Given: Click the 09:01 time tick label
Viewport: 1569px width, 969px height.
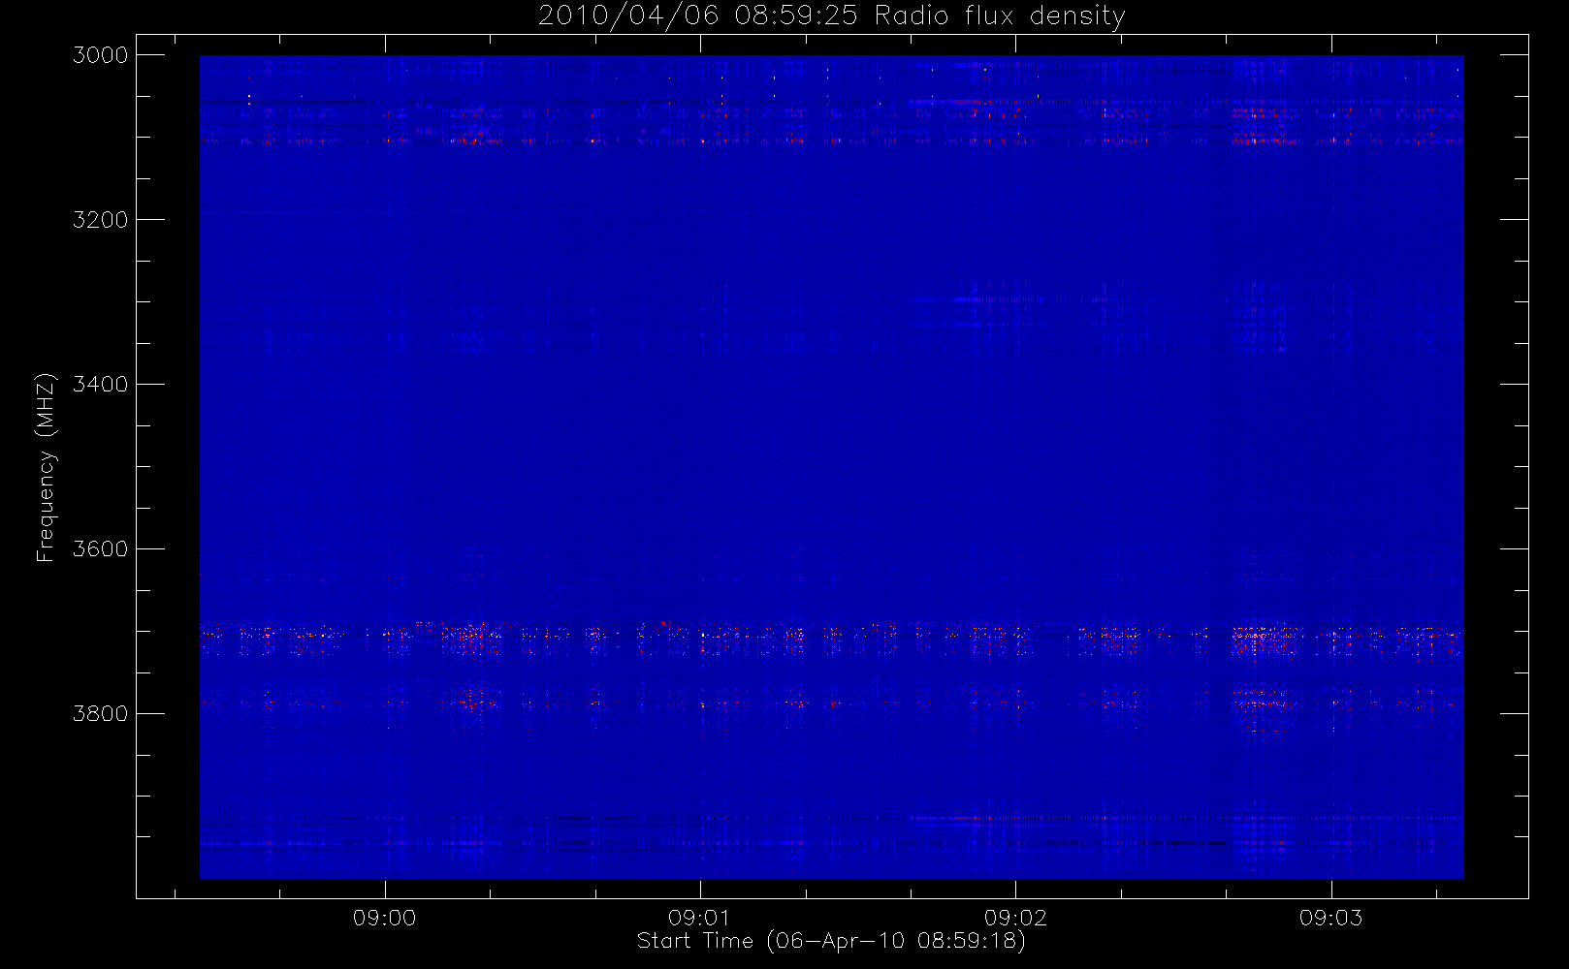Looking at the screenshot, I should click(699, 918).
